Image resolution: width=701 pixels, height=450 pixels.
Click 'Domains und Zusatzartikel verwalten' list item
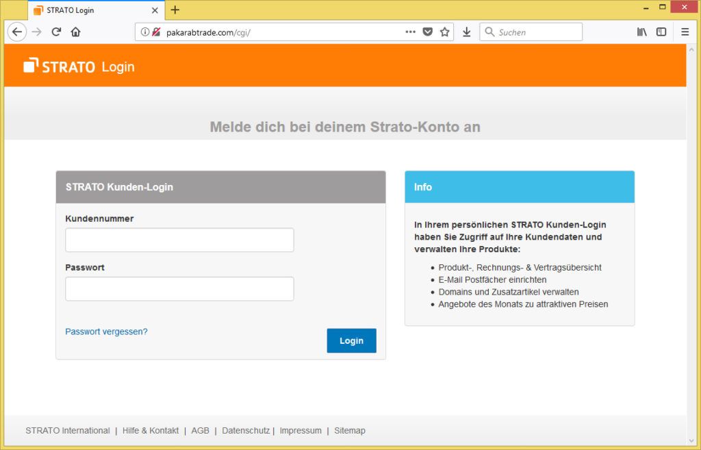[x=509, y=292]
